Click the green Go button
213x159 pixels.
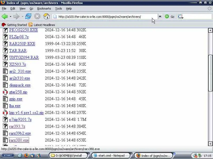(170, 17)
